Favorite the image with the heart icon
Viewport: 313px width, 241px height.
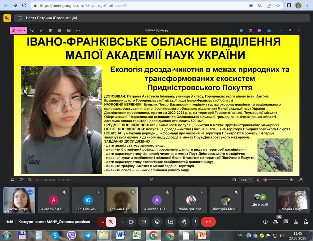[21, 180]
